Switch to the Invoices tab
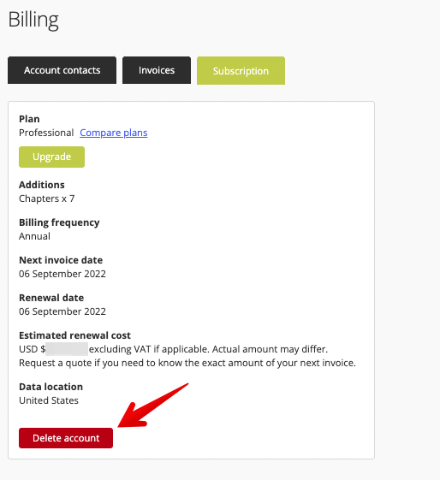This screenshot has height=480, width=440. pyautogui.click(x=157, y=70)
